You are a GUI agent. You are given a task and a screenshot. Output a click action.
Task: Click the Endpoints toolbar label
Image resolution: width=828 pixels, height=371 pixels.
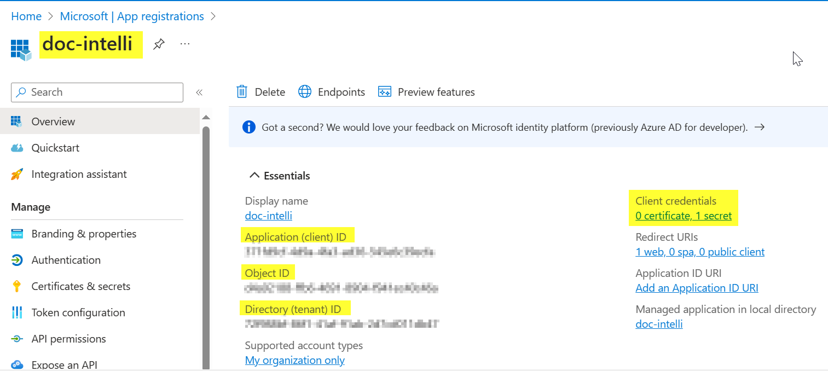coord(341,92)
